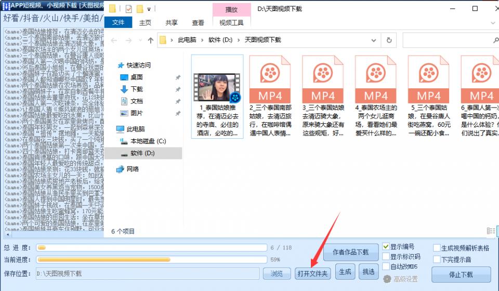Select MP4 file 2_三个泰国南部姑娘
Image resolution: width=499 pixels, height=291 pixels.
tap(270, 96)
